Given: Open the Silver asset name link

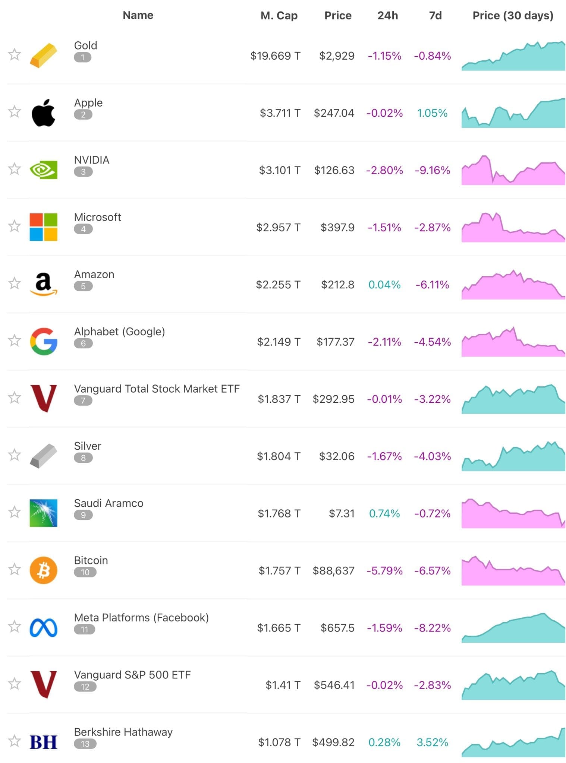Looking at the screenshot, I should [88, 446].
